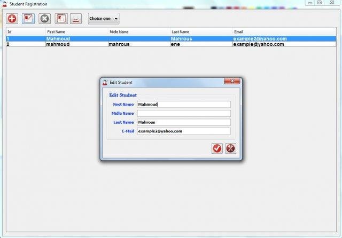Screen dimensions: 342x238
Task: Maximize the Student Registration window
Action: [320, 3]
